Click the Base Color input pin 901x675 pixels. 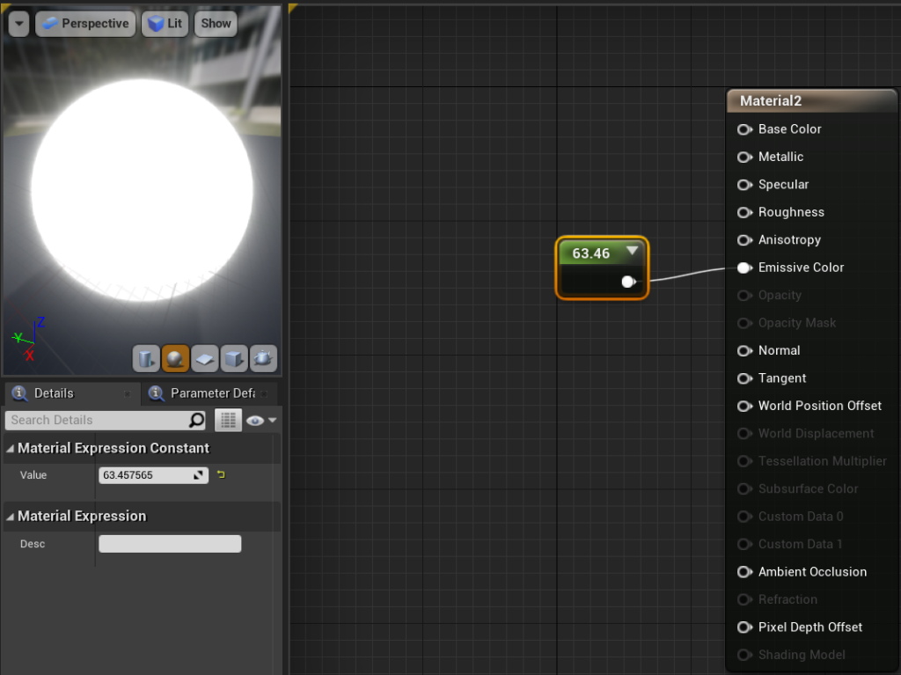tap(744, 129)
